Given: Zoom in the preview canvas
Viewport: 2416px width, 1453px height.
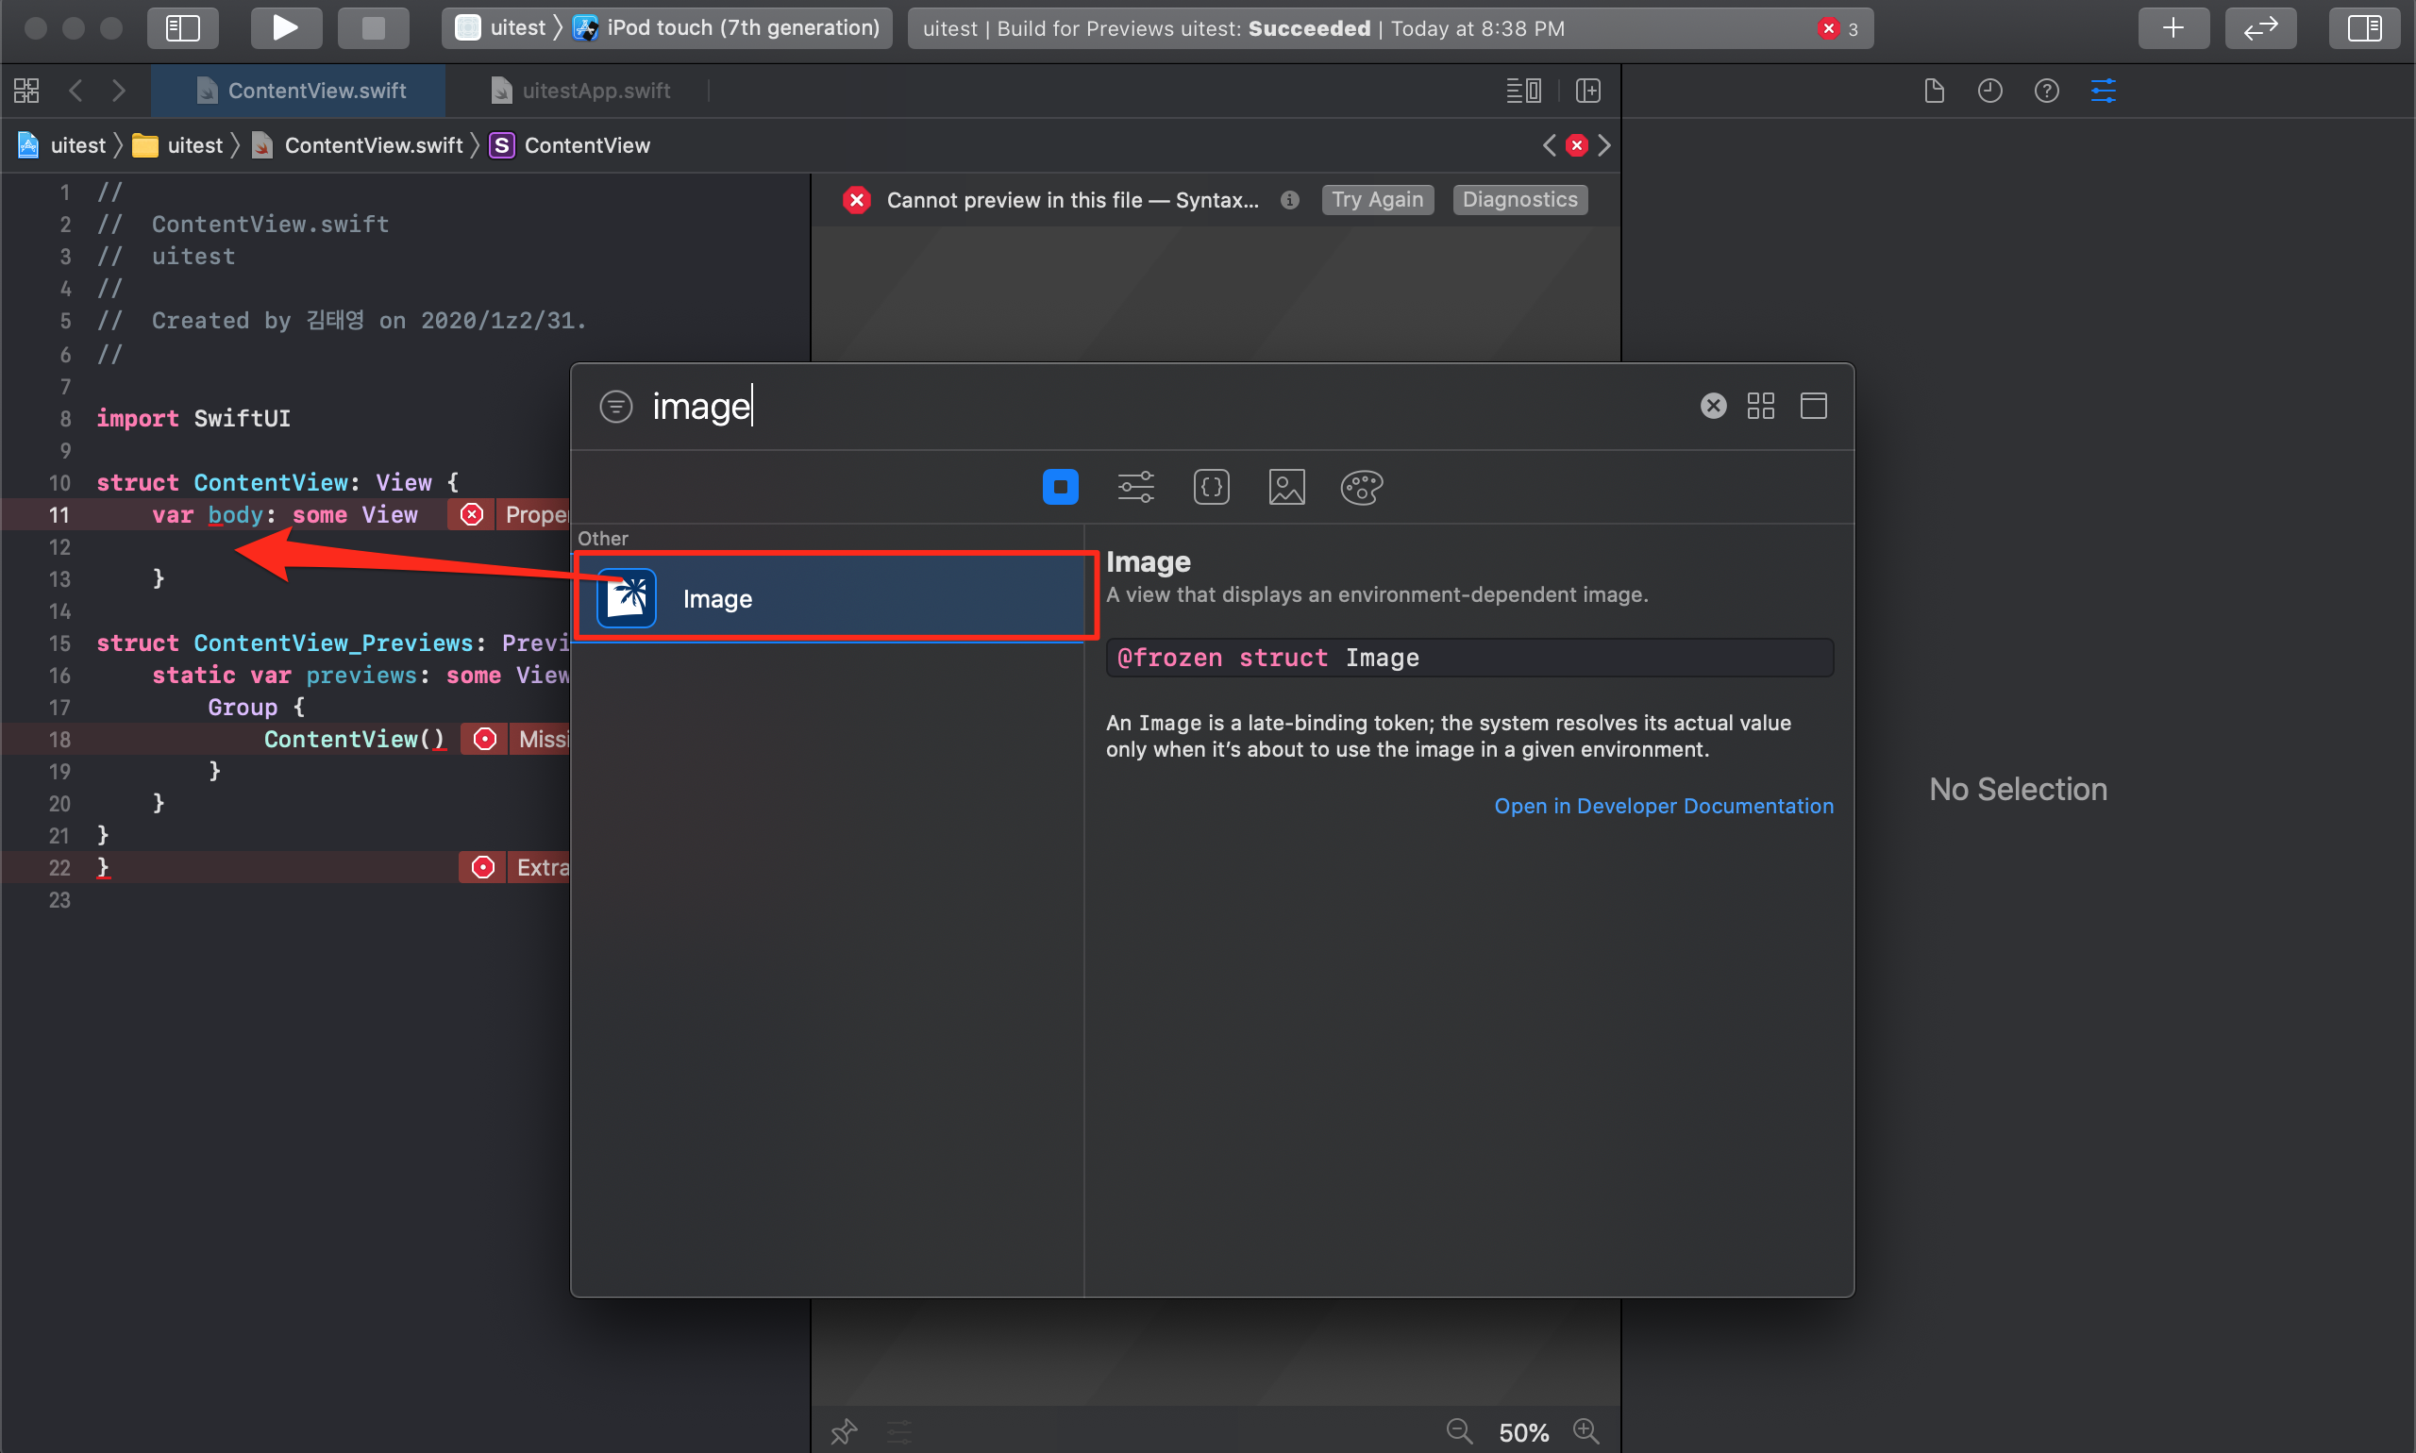Looking at the screenshot, I should 1585,1431.
